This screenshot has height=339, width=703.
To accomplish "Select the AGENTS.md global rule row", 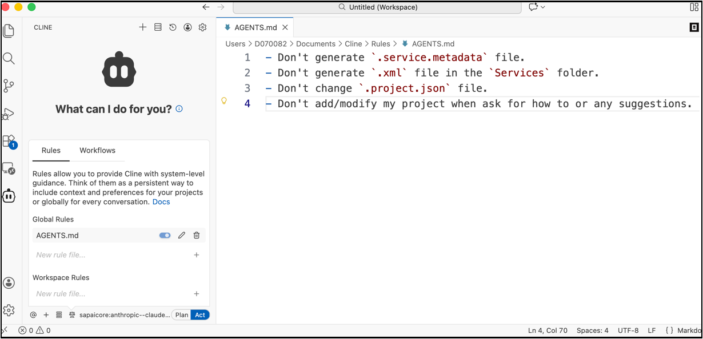I will coord(119,235).
